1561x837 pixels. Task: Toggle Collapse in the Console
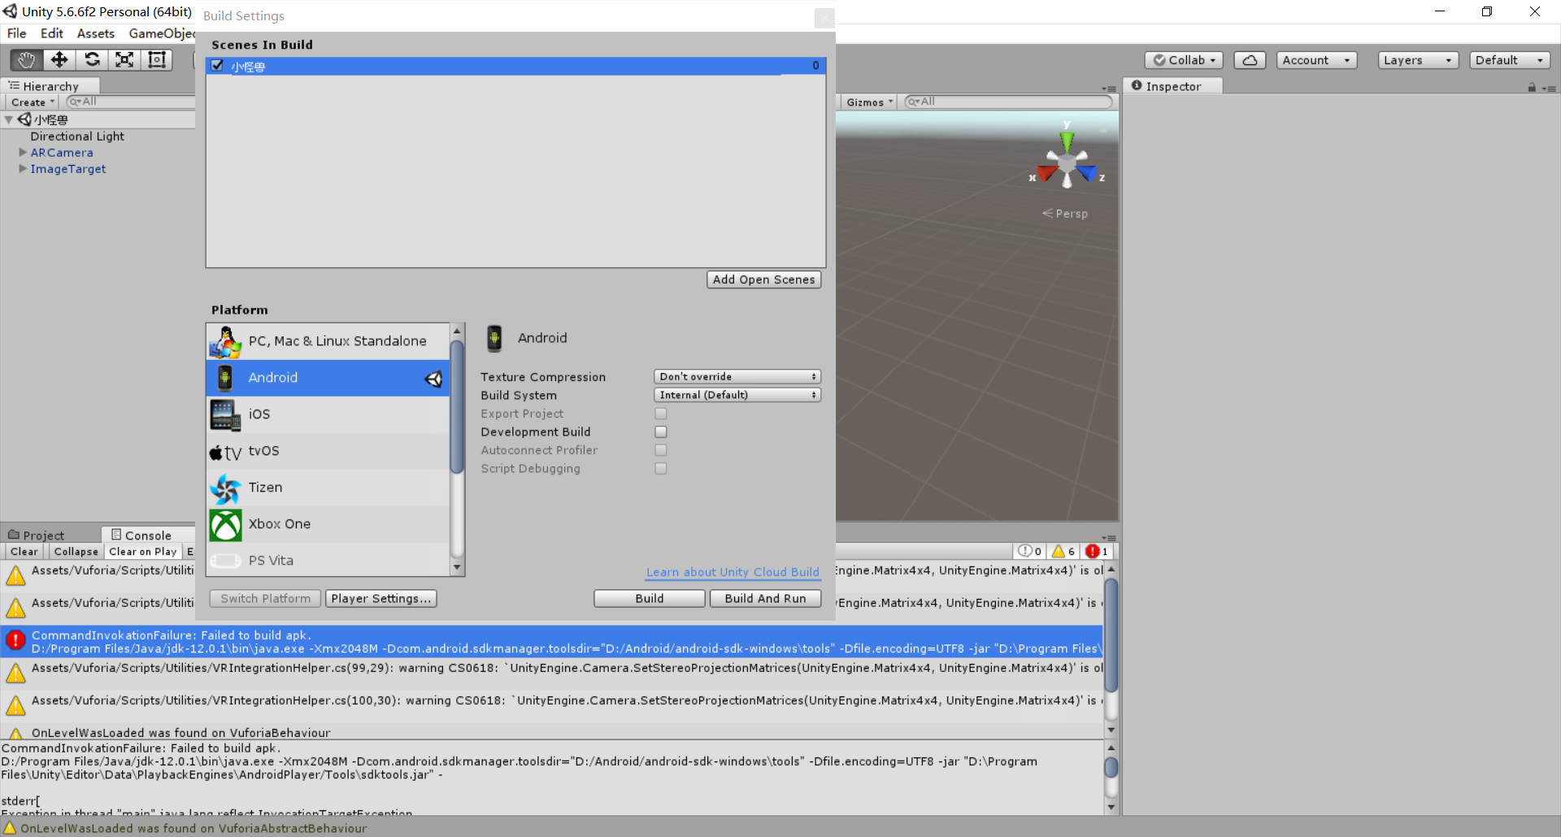pyautogui.click(x=76, y=552)
